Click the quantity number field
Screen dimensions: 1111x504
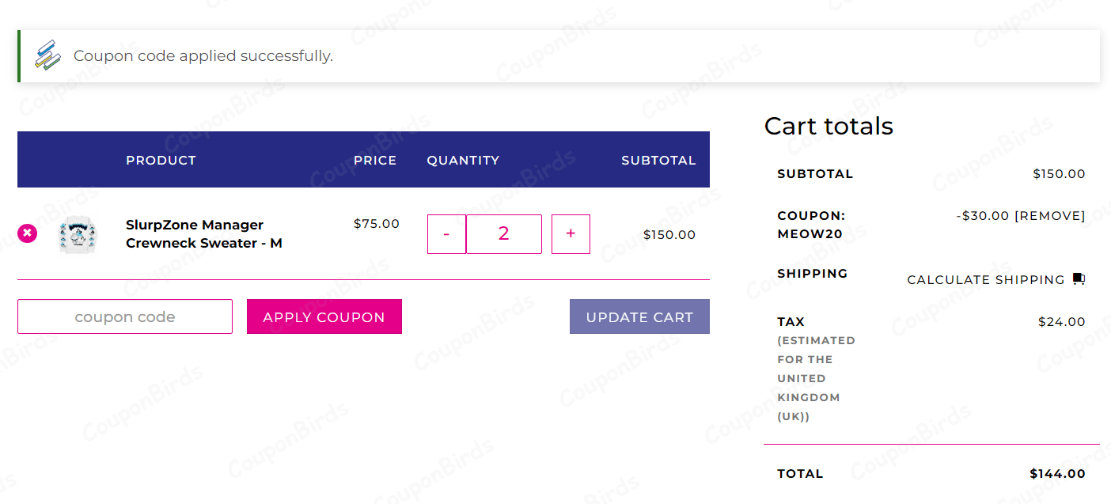coord(504,234)
